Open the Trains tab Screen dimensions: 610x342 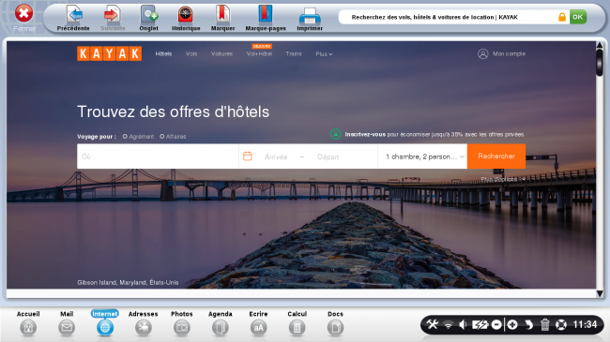(294, 54)
